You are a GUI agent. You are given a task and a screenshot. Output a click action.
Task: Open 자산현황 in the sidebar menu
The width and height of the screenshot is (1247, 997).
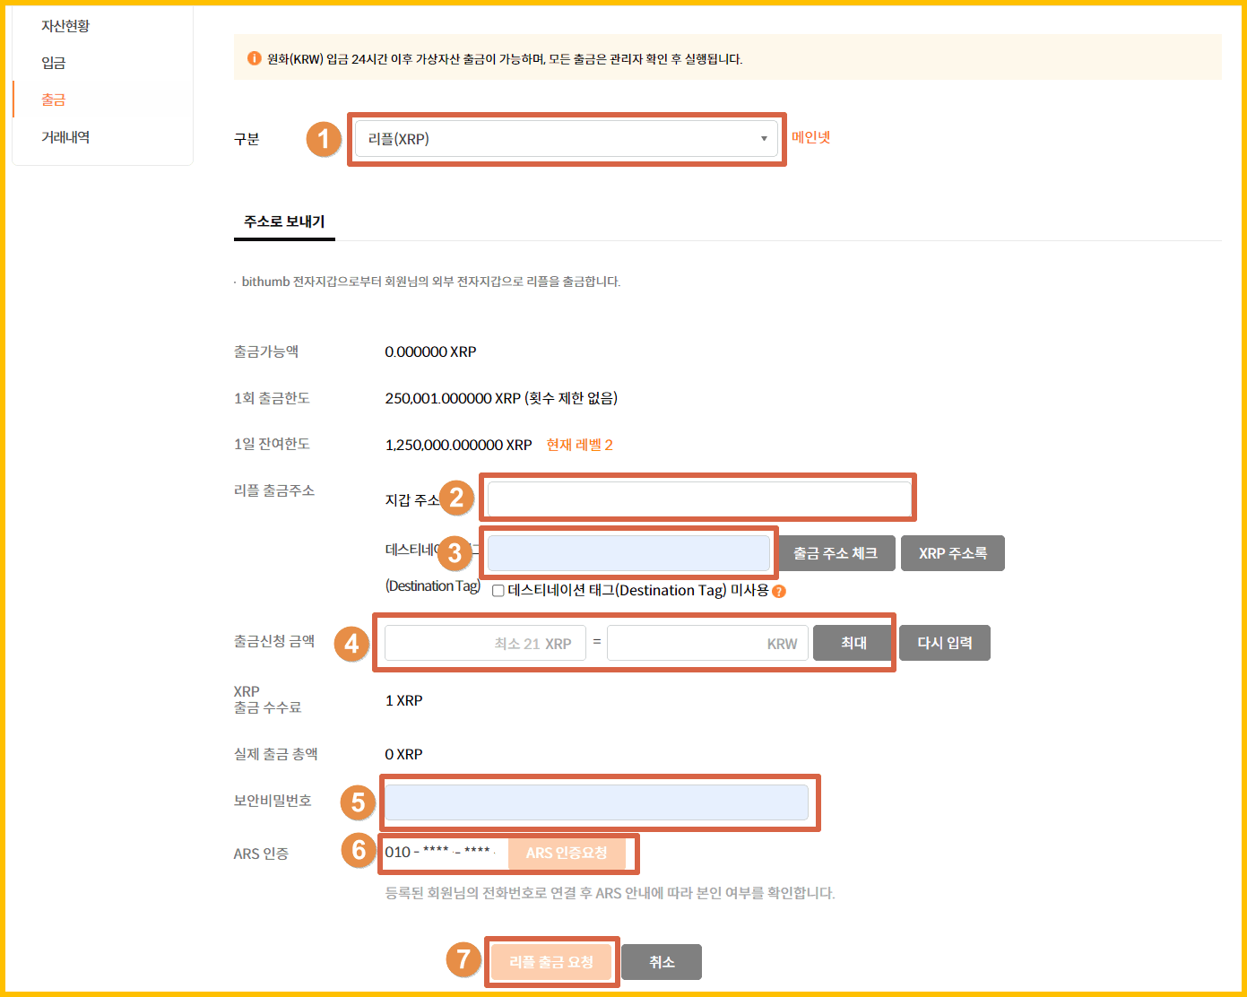click(x=65, y=26)
